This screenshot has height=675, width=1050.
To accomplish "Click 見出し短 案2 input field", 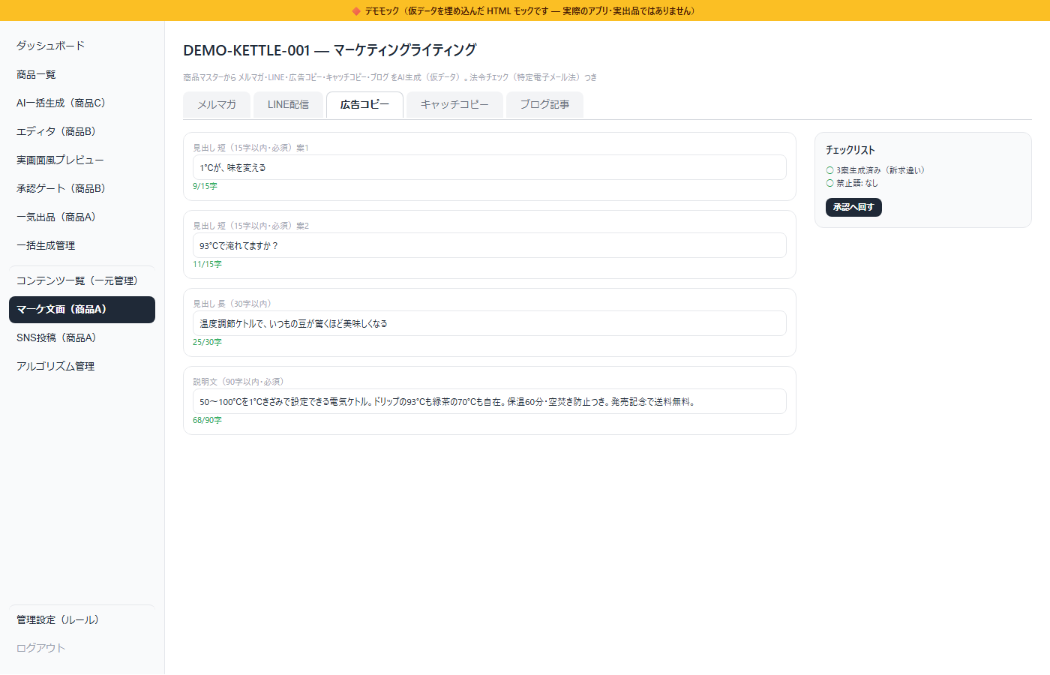I will [490, 245].
